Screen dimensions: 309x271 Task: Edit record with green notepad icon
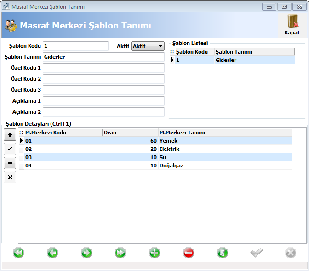[x=223, y=253]
